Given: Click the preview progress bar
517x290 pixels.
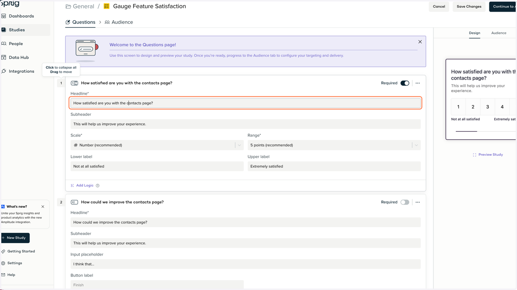Looking at the screenshot, I should [486, 131].
